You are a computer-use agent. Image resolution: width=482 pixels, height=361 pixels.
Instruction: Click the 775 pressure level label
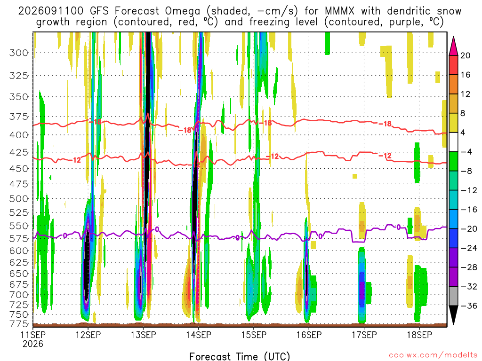[x=19, y=323]
